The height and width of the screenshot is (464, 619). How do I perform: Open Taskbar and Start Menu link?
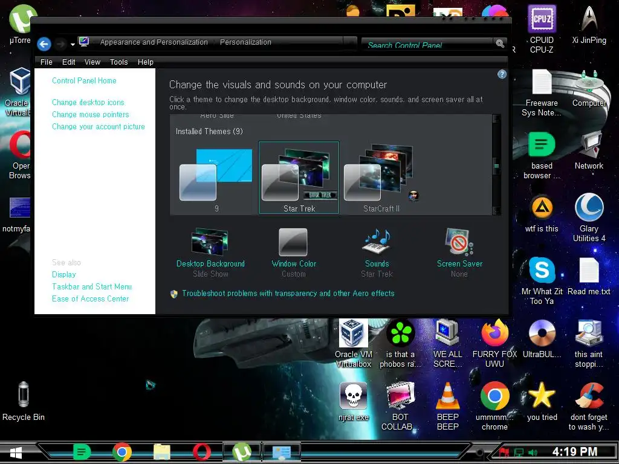tap(92, 287)
